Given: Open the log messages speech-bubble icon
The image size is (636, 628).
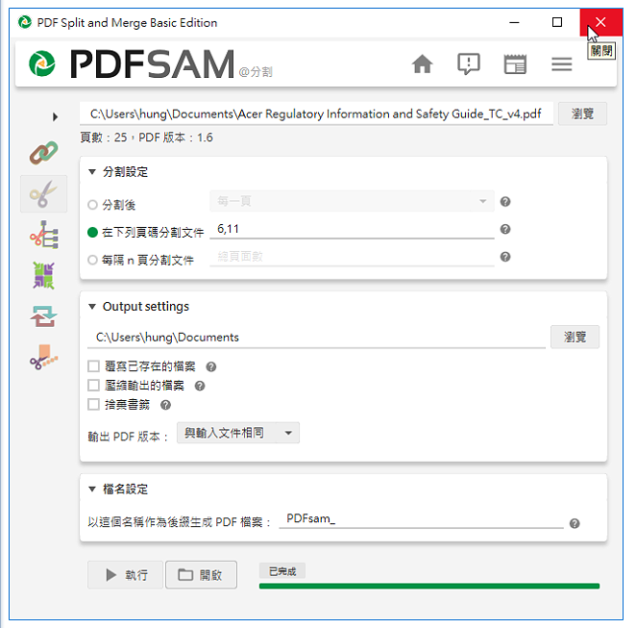Looking at the screenshot, I should 469,64.
